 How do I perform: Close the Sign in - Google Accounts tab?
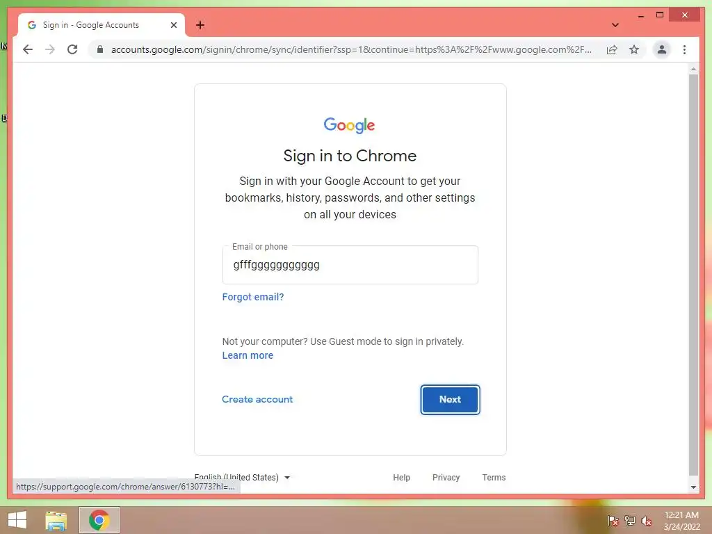click(x=173, y=25)
